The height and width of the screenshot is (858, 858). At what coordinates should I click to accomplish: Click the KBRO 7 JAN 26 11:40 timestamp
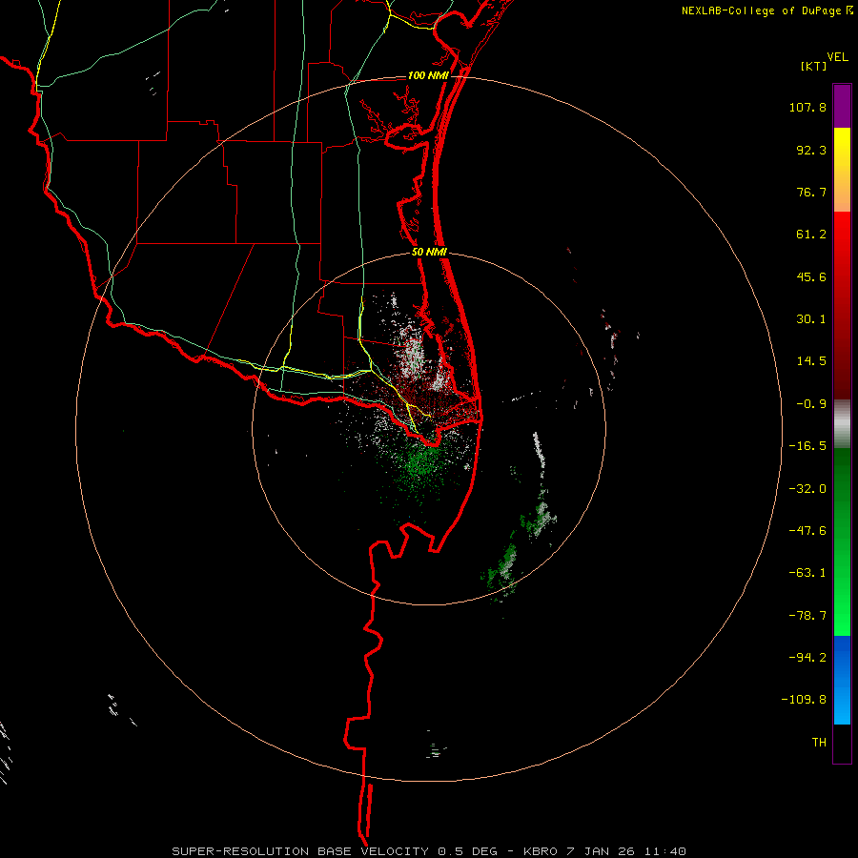point(604,851)
